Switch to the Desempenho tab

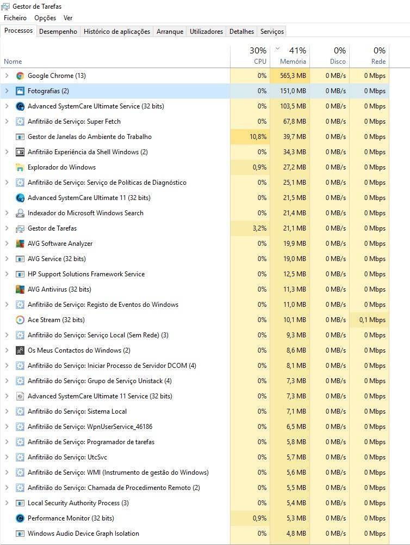(x=58, y=32)
